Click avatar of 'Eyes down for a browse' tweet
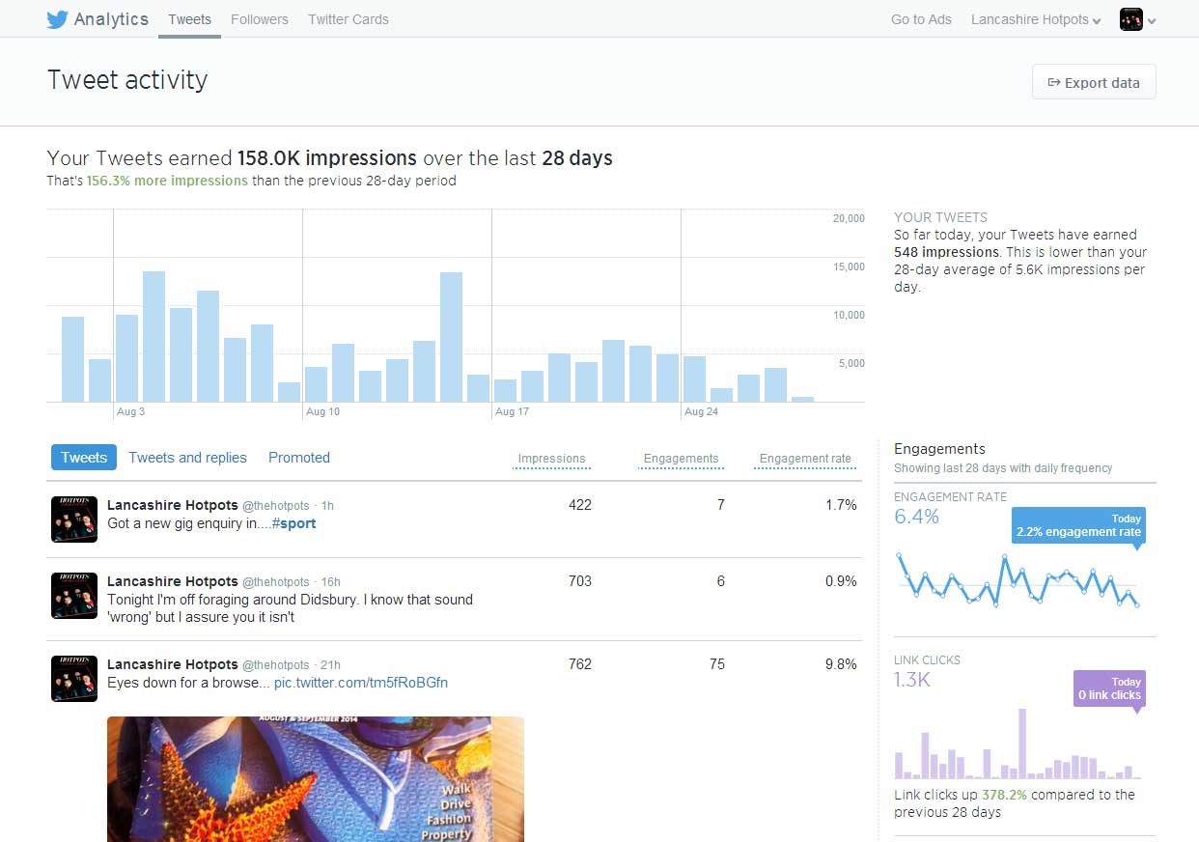The height and width of the screenshot is (842, 1199). click(x=74, y=679)
